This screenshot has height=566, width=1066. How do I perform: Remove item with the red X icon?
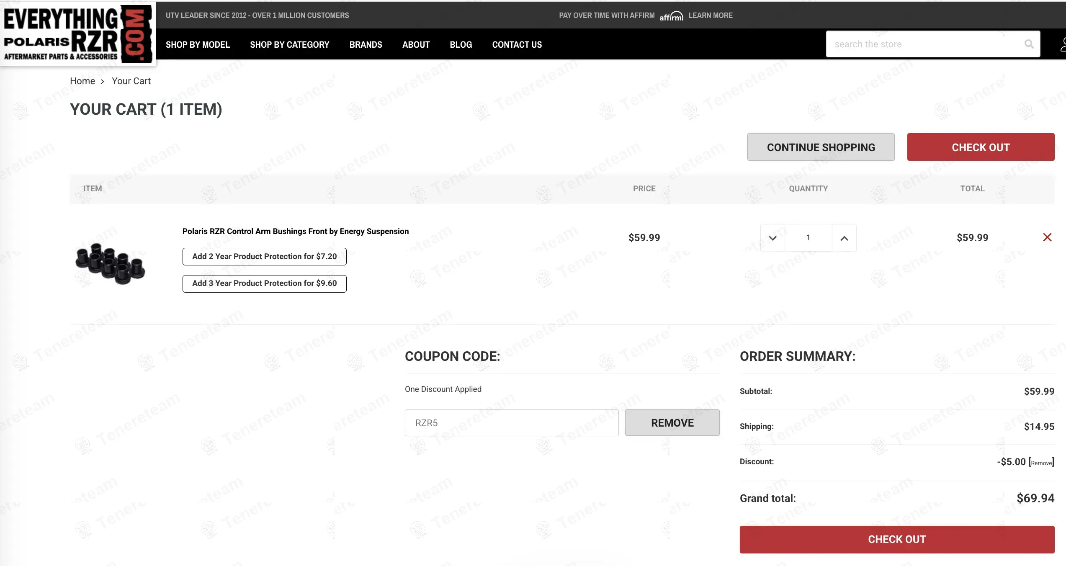click(x=1047, y=237)
